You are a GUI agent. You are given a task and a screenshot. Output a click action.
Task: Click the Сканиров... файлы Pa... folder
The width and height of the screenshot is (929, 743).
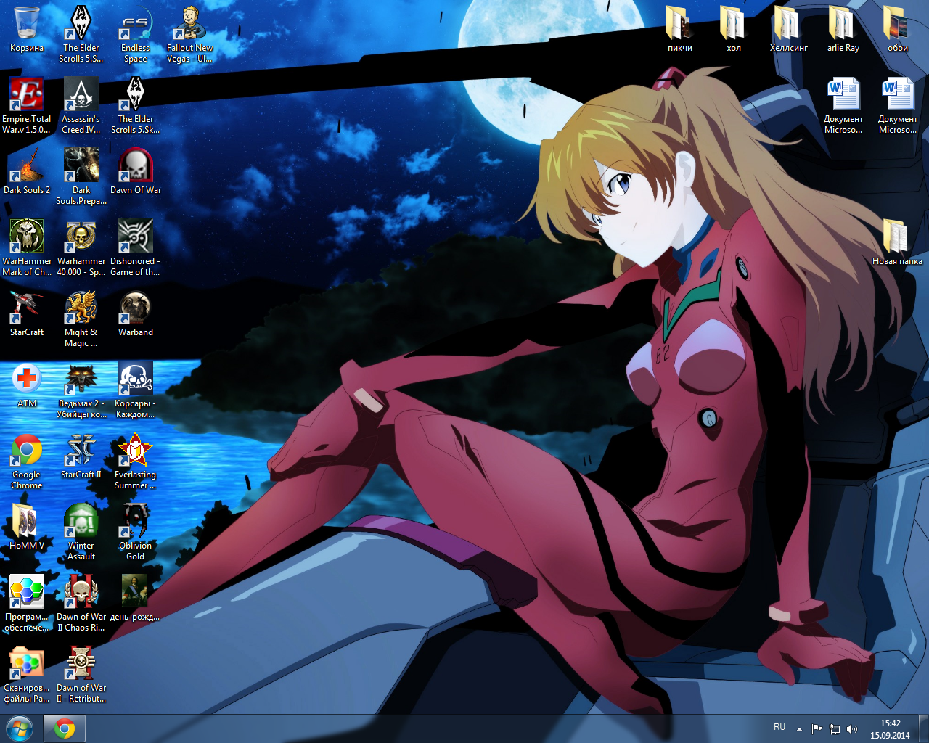[27, 674]
